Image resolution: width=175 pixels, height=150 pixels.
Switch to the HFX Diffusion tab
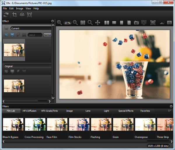point(29,111)
